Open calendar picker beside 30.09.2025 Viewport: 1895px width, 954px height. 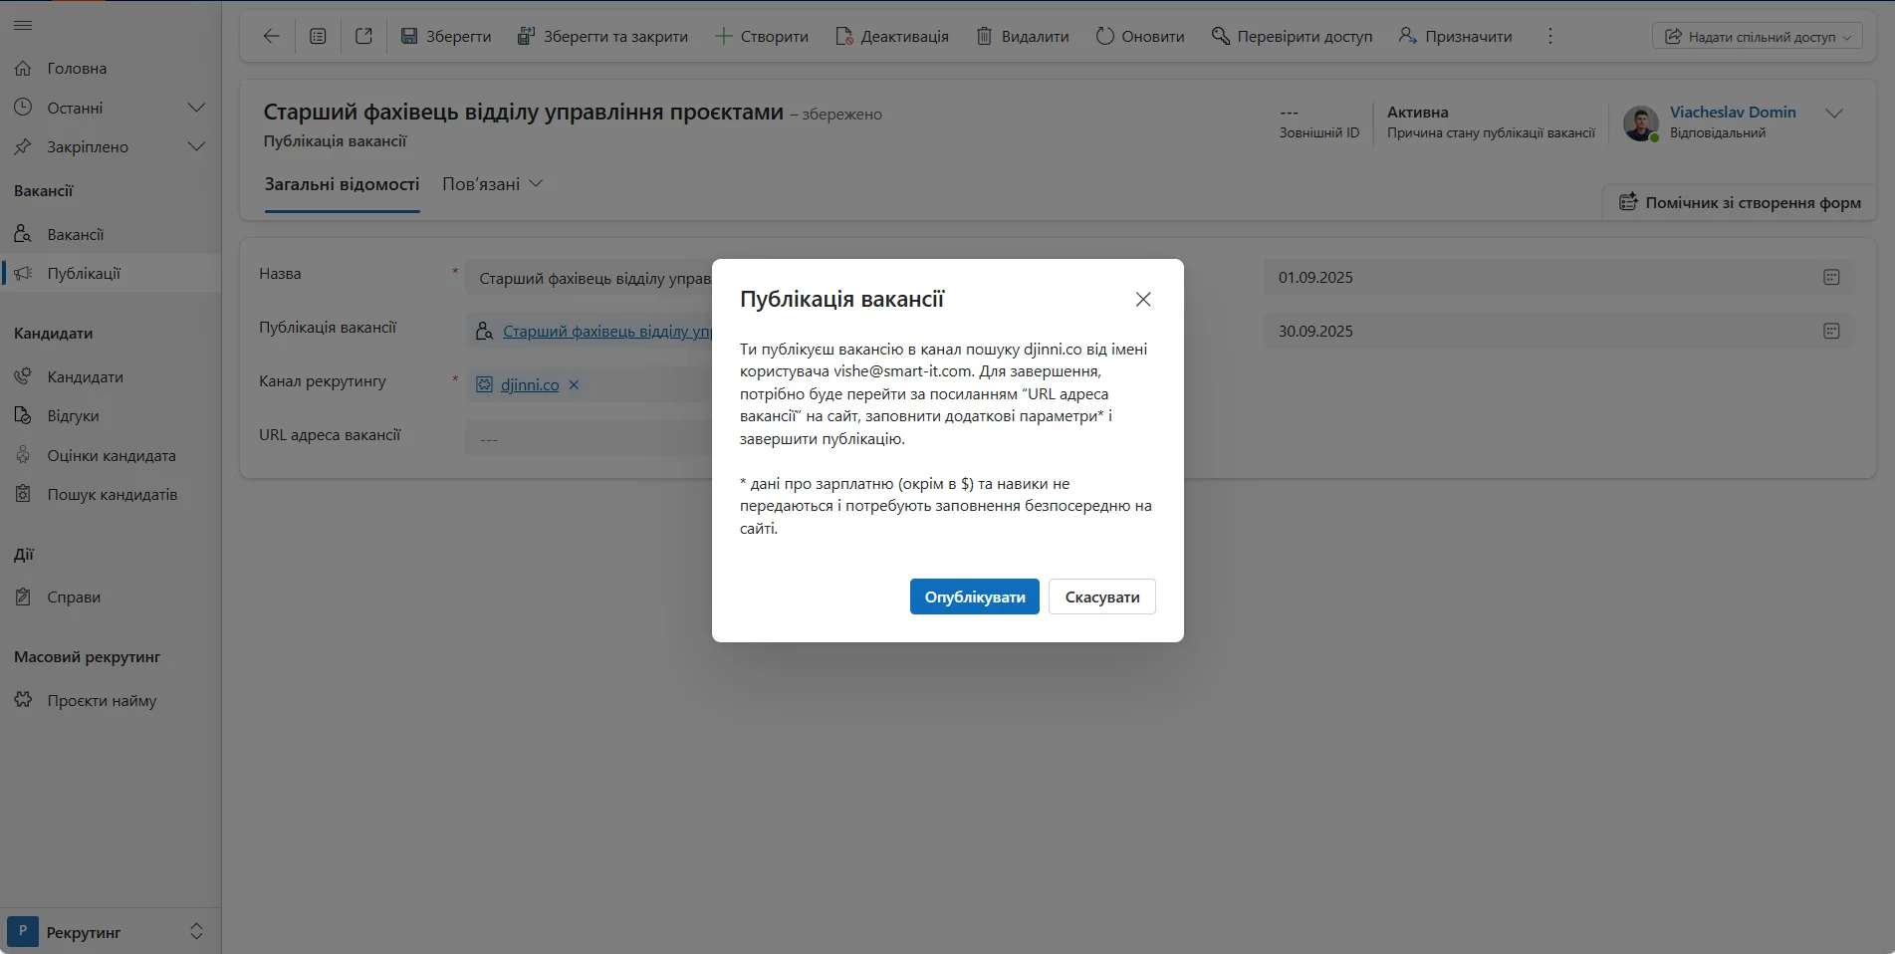1831,331
